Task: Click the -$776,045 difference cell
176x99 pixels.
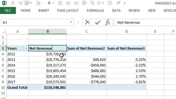Action: [87, 82]
